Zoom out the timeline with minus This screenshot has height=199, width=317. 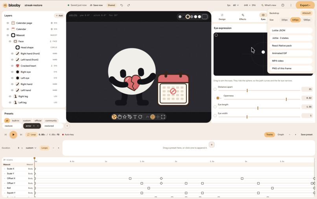tap(289, 135)
